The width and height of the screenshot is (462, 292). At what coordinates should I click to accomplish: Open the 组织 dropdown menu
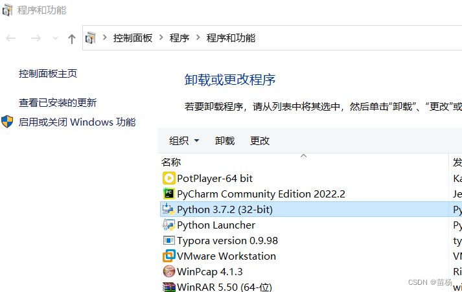click(x=184, y=140)
